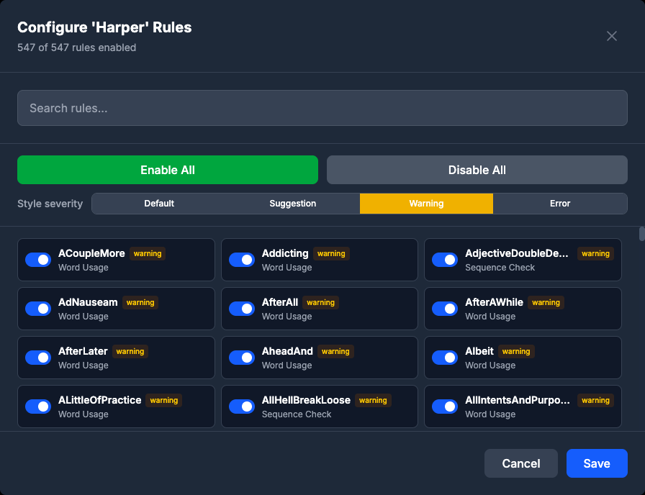Turn off the Albeit rule switch
Image resolution: width=645 pixels, height=495 pixels.
point(445,358)
